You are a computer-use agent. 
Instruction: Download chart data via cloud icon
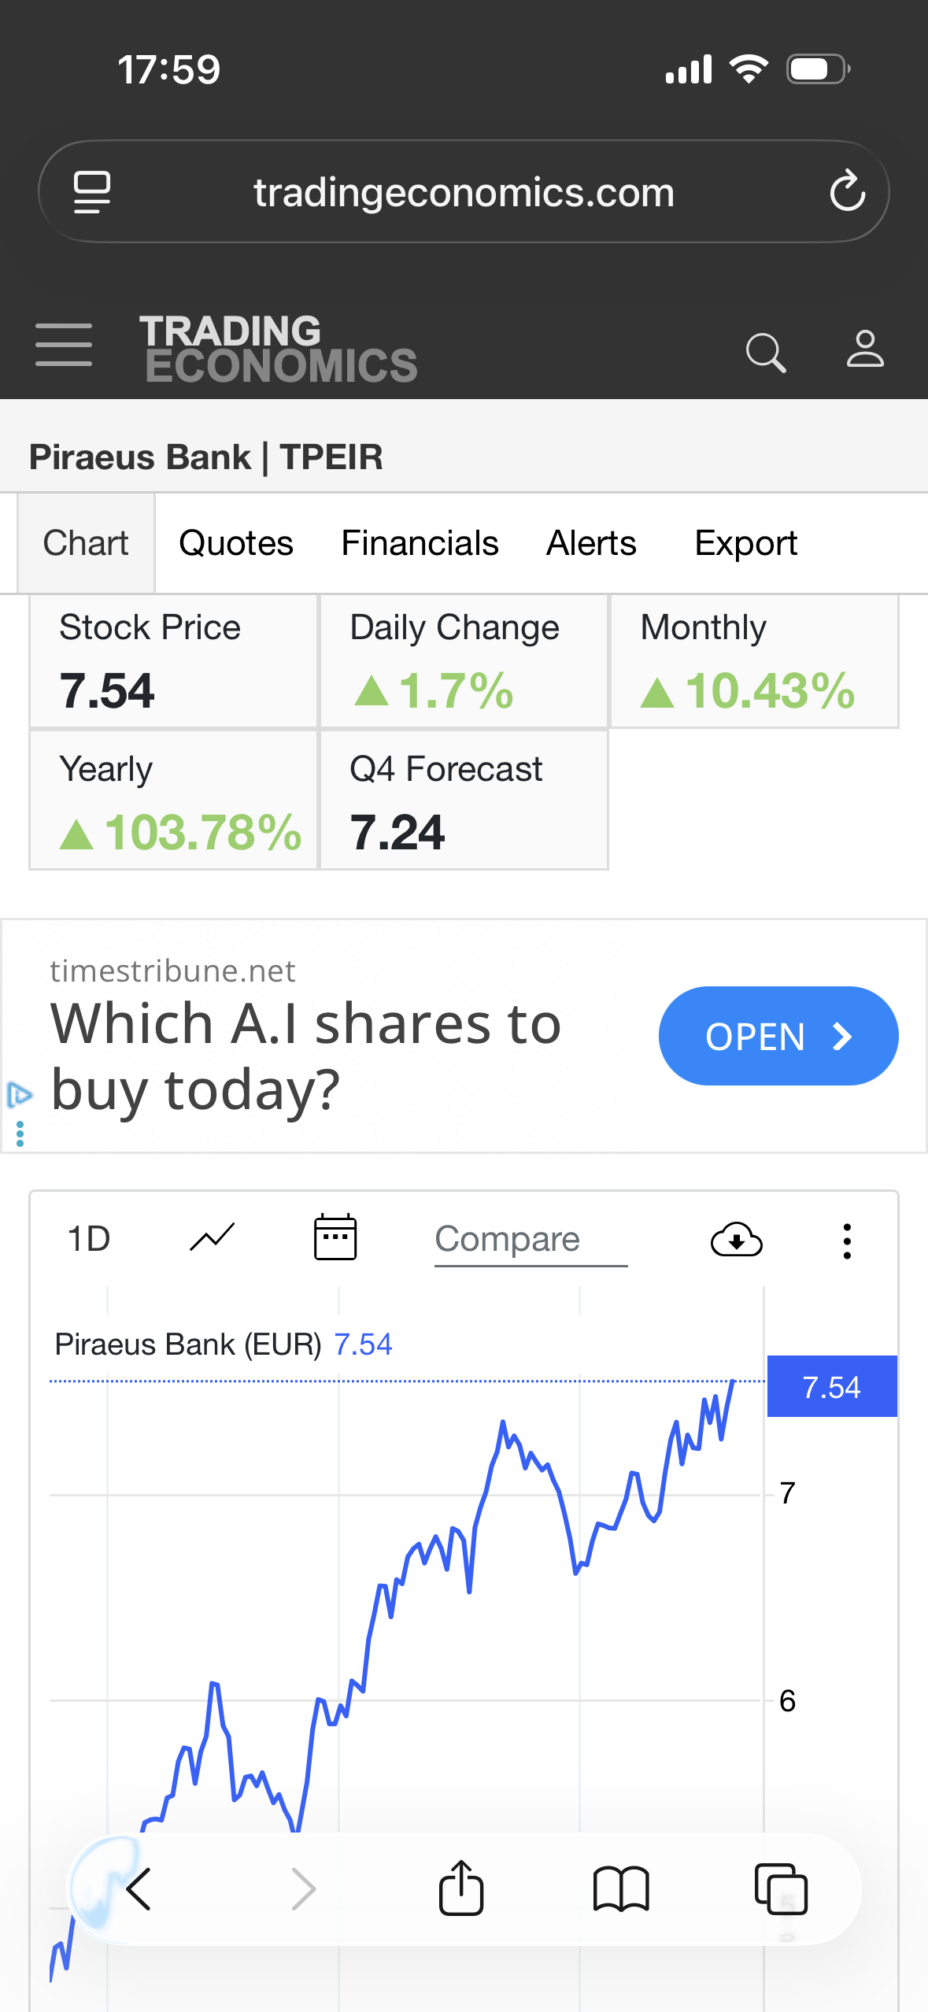pos(736,1240)
